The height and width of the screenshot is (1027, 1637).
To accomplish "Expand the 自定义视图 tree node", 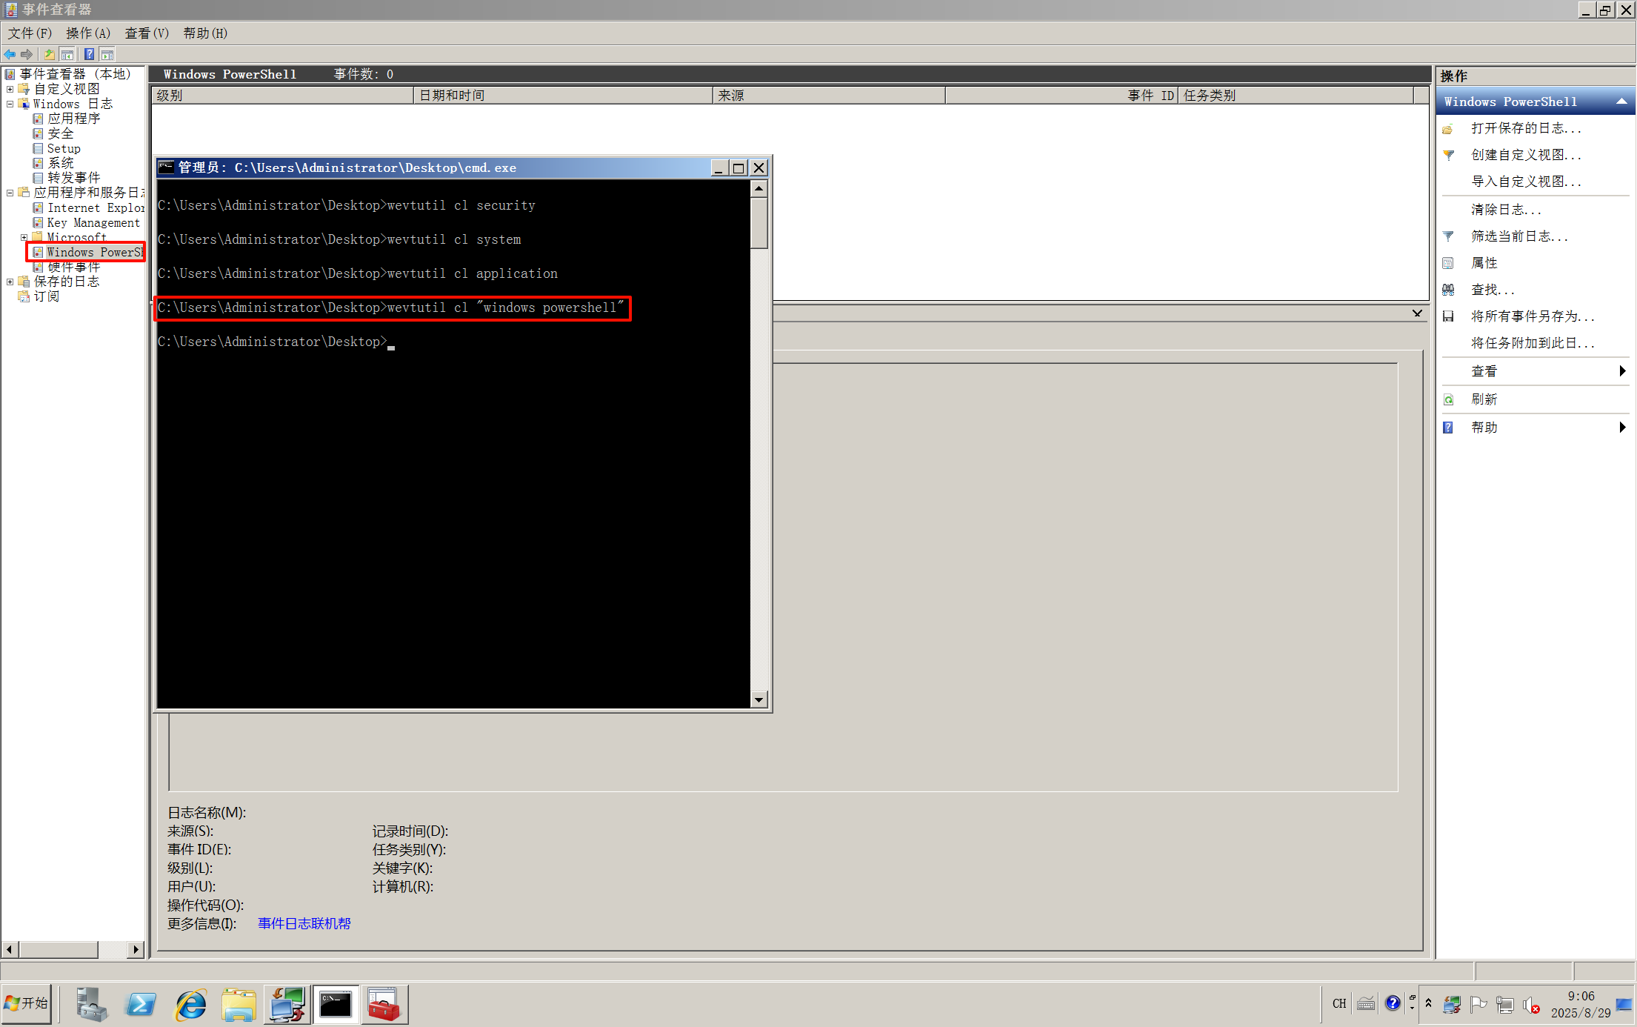I will 10,89.
